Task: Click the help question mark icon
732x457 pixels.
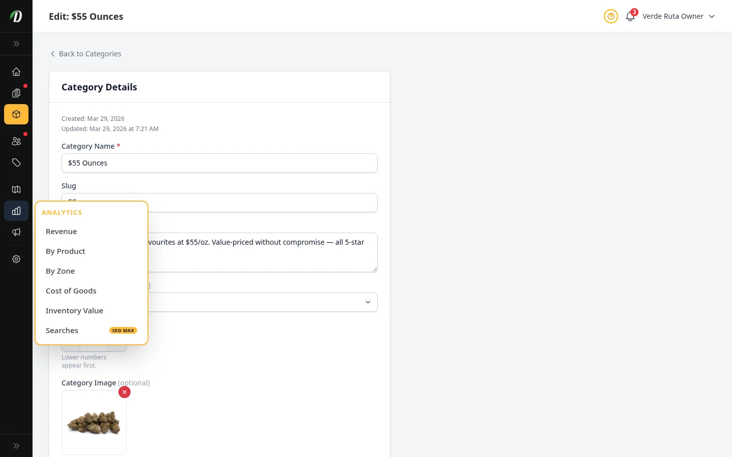Action: pos(611,16)
